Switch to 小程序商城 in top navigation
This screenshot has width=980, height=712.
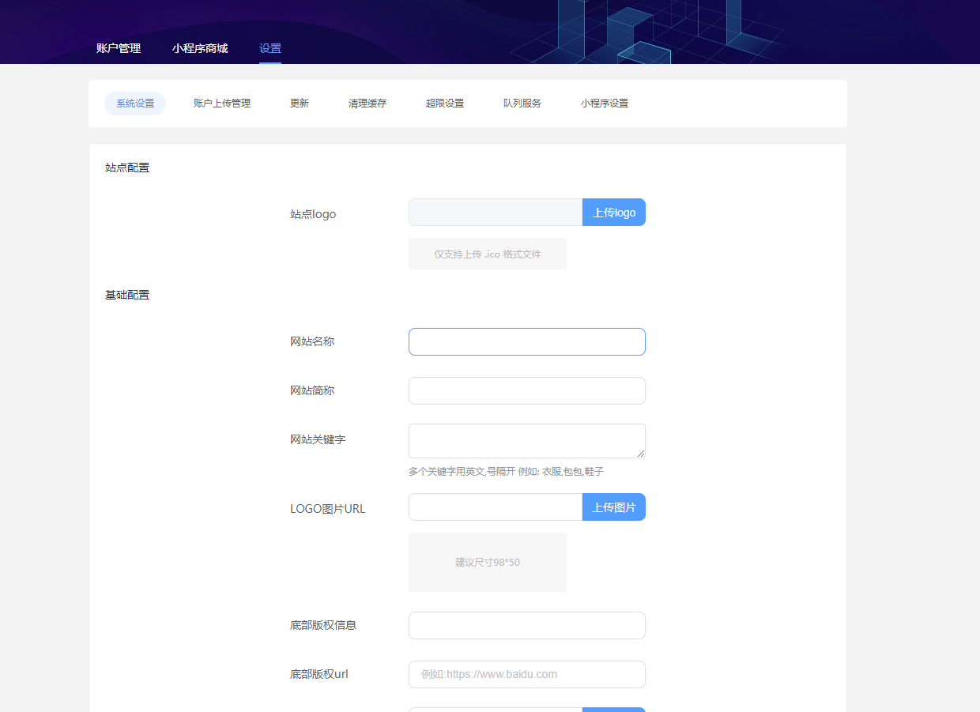(x=200, y=48)
